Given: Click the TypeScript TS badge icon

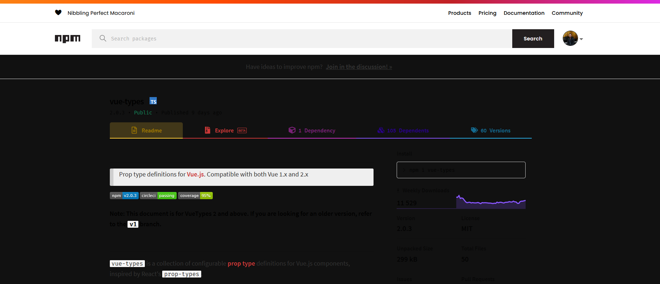Looking at the screenshot, I should [153, 101].
